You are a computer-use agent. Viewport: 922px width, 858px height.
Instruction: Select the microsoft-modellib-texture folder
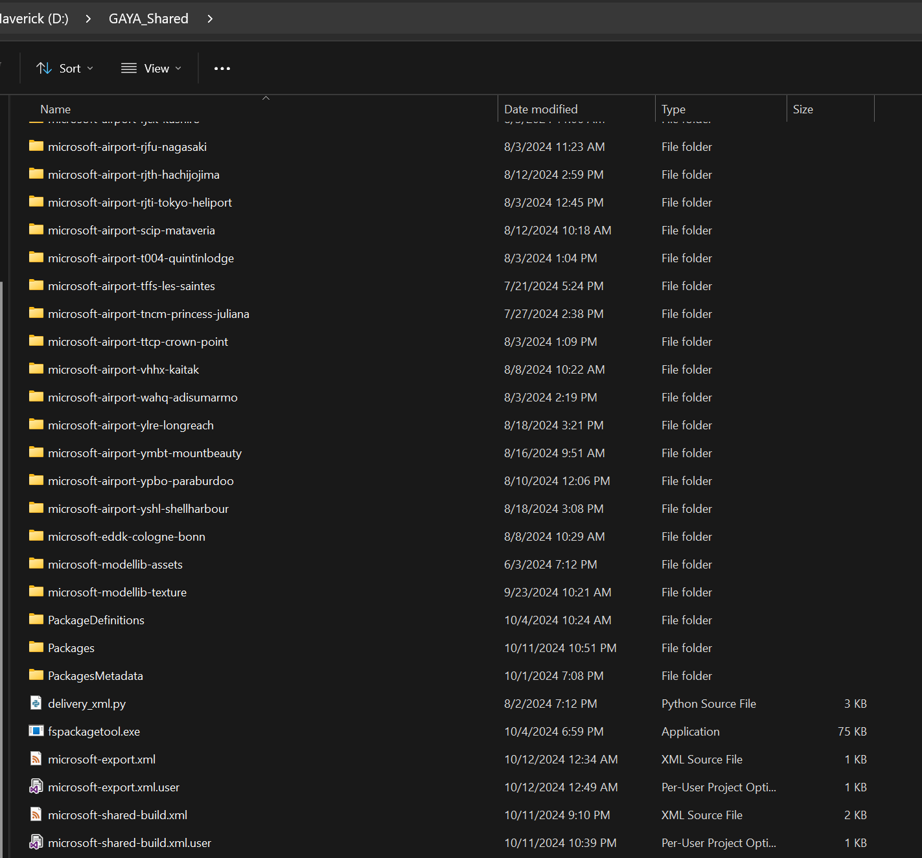(117, 593)
